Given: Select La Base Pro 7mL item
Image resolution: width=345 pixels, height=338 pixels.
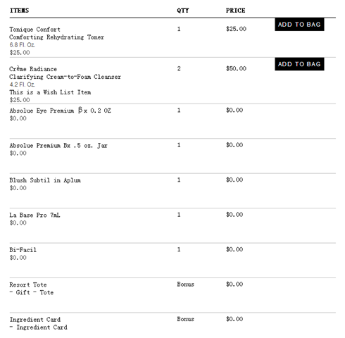Looking at the screenshot, I should coord(34,215).
